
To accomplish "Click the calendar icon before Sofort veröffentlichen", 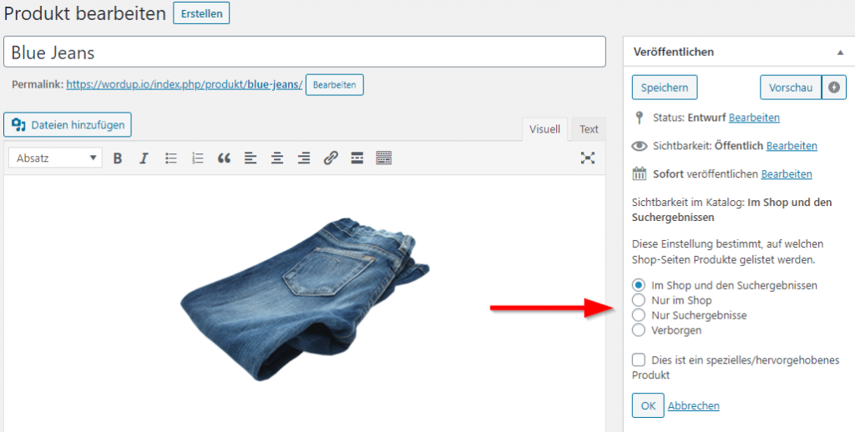I will click(x=639, y=173).
